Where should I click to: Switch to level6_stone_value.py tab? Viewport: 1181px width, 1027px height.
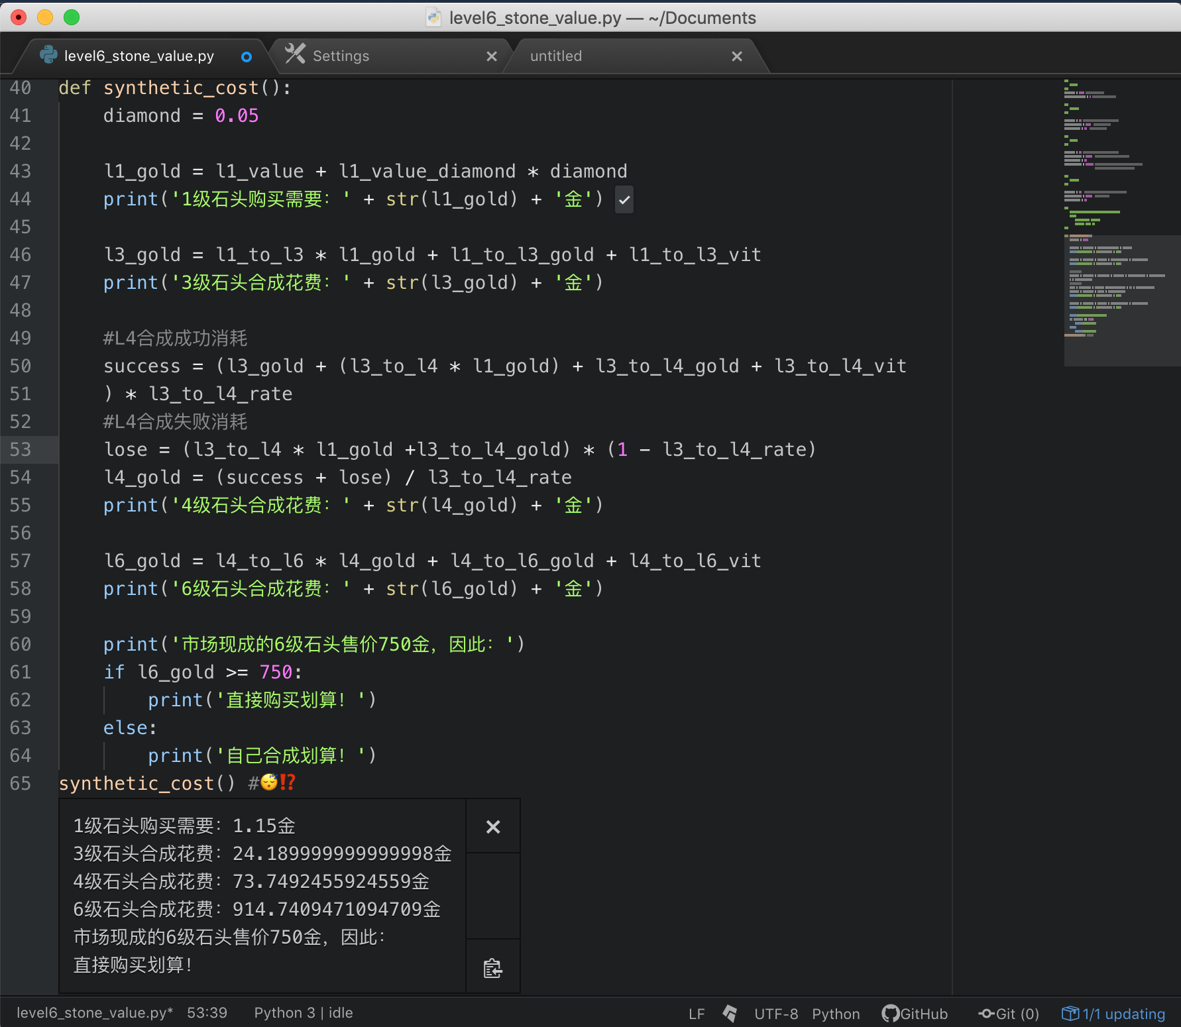tap(139, 56)
